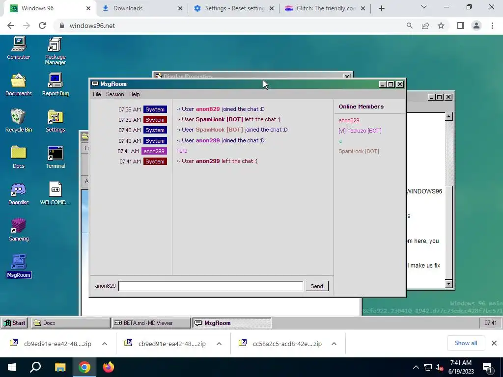
Task: Open the Report Bug desktop icon
Action: [55, 84]
